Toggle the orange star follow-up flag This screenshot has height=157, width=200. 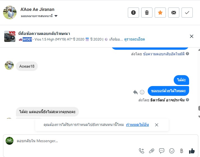pos(160,13)
